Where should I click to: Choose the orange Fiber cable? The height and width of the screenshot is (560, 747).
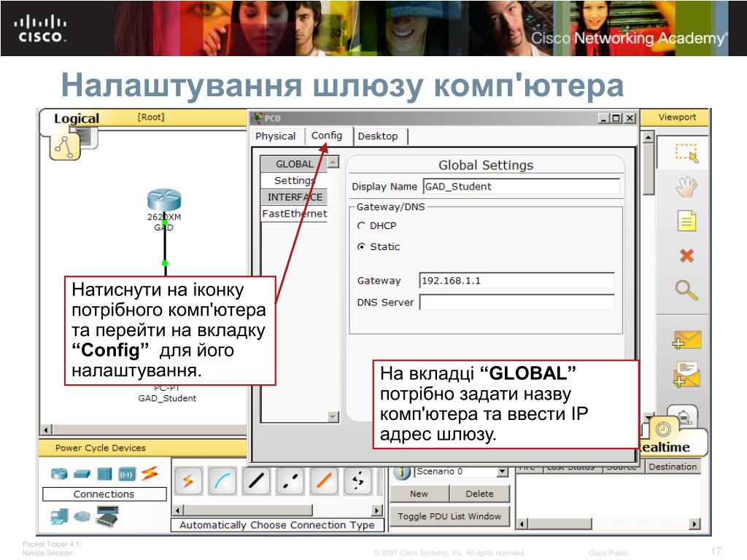tap(324, 481)
